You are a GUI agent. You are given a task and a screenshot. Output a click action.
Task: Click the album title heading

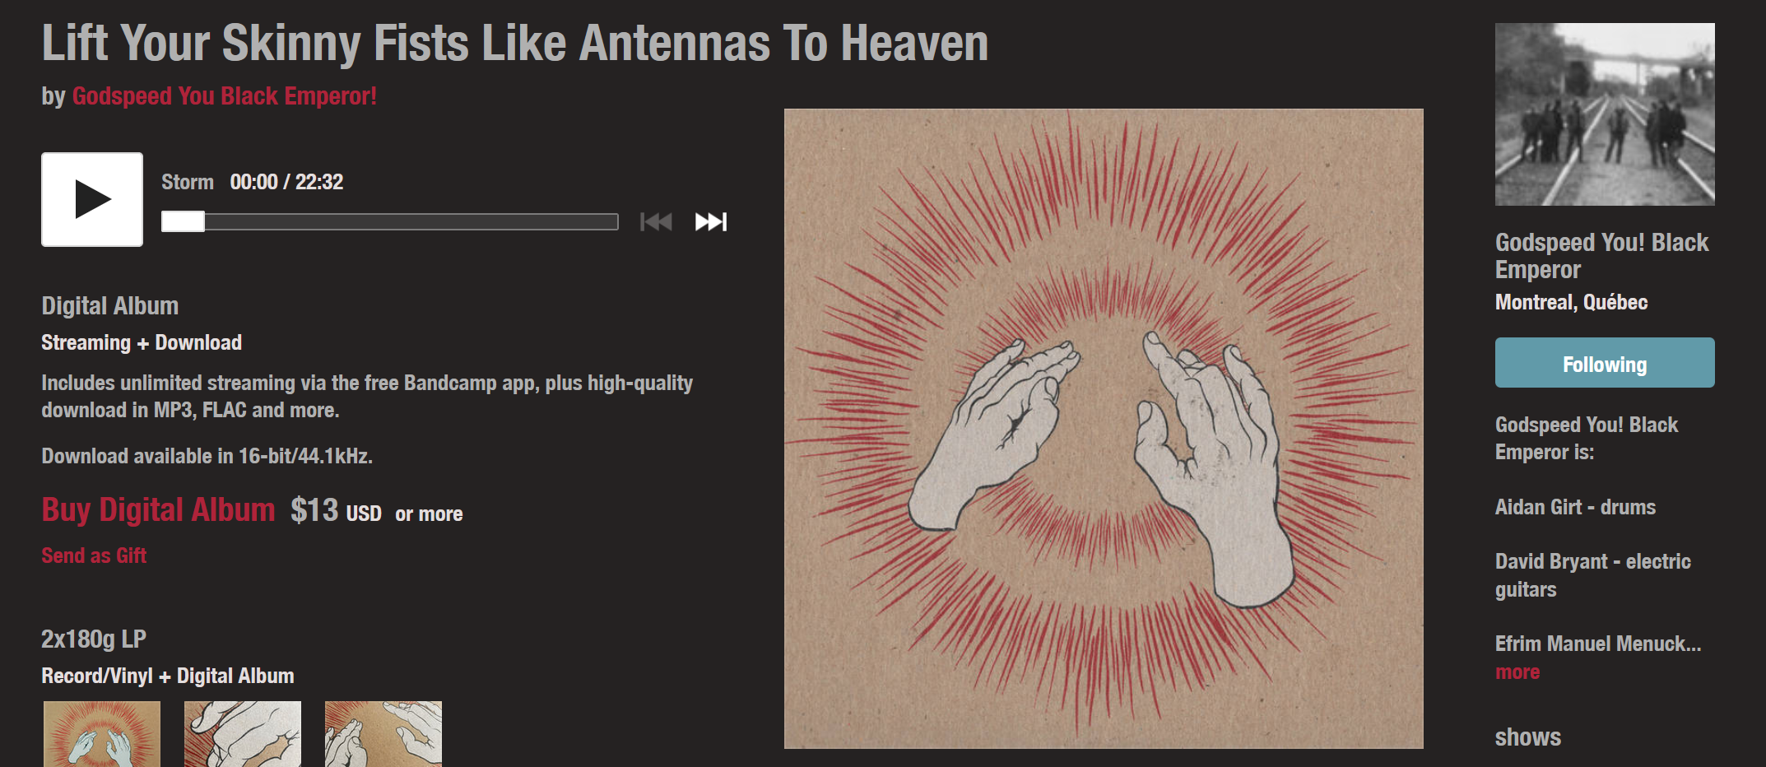(x=515, y=43)
